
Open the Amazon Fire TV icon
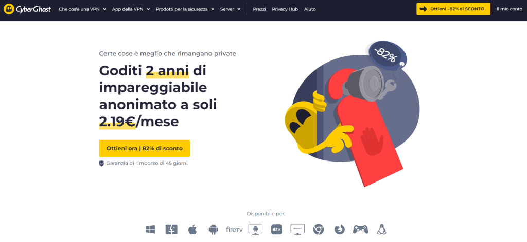coord(234,230)
